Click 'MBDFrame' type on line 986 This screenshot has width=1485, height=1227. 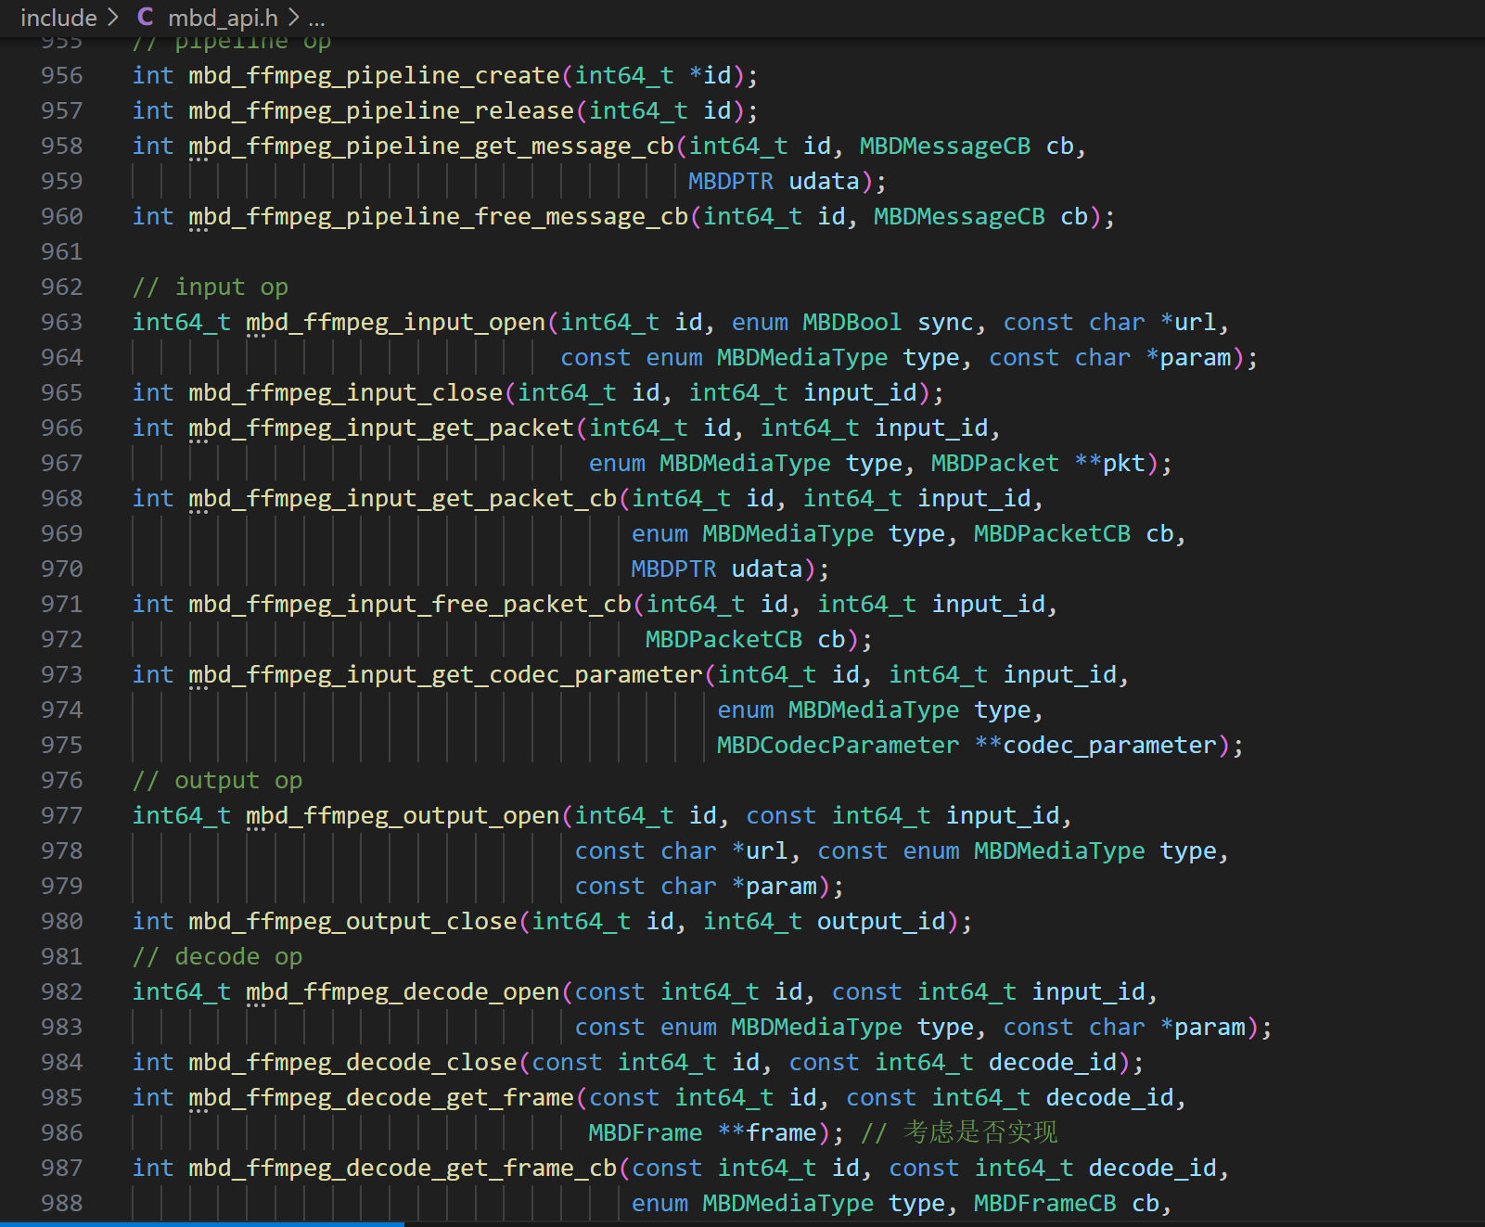[645, 1132]
